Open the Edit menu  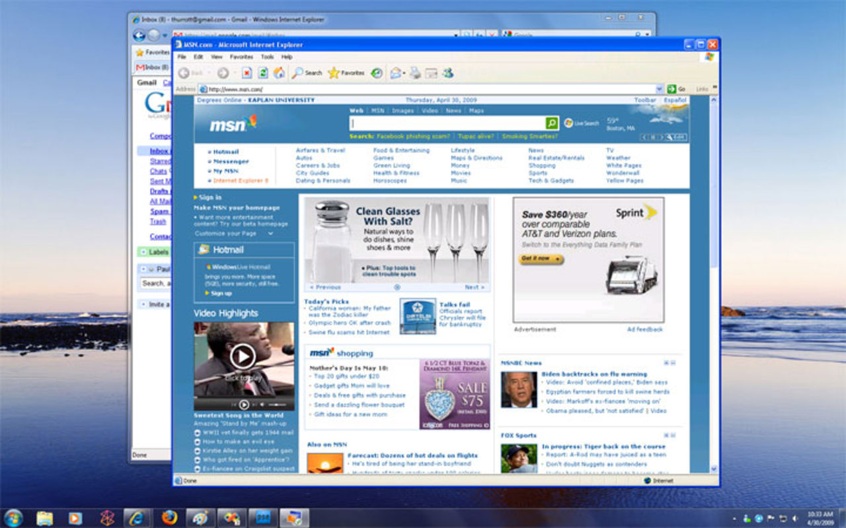click(198, 57)
